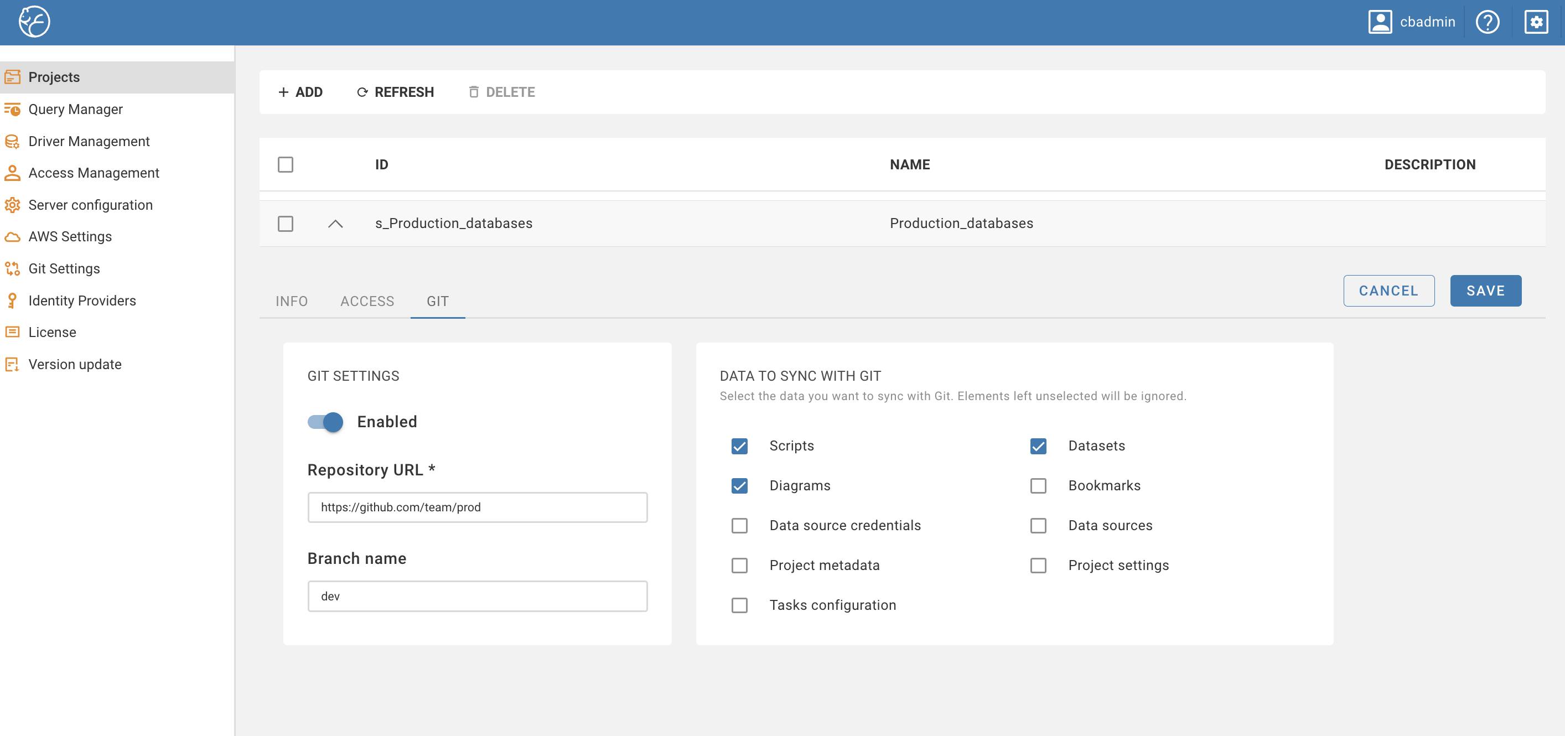Switch to the ACCESS tab
The image size is (1565, 736).
coord(367,302)
